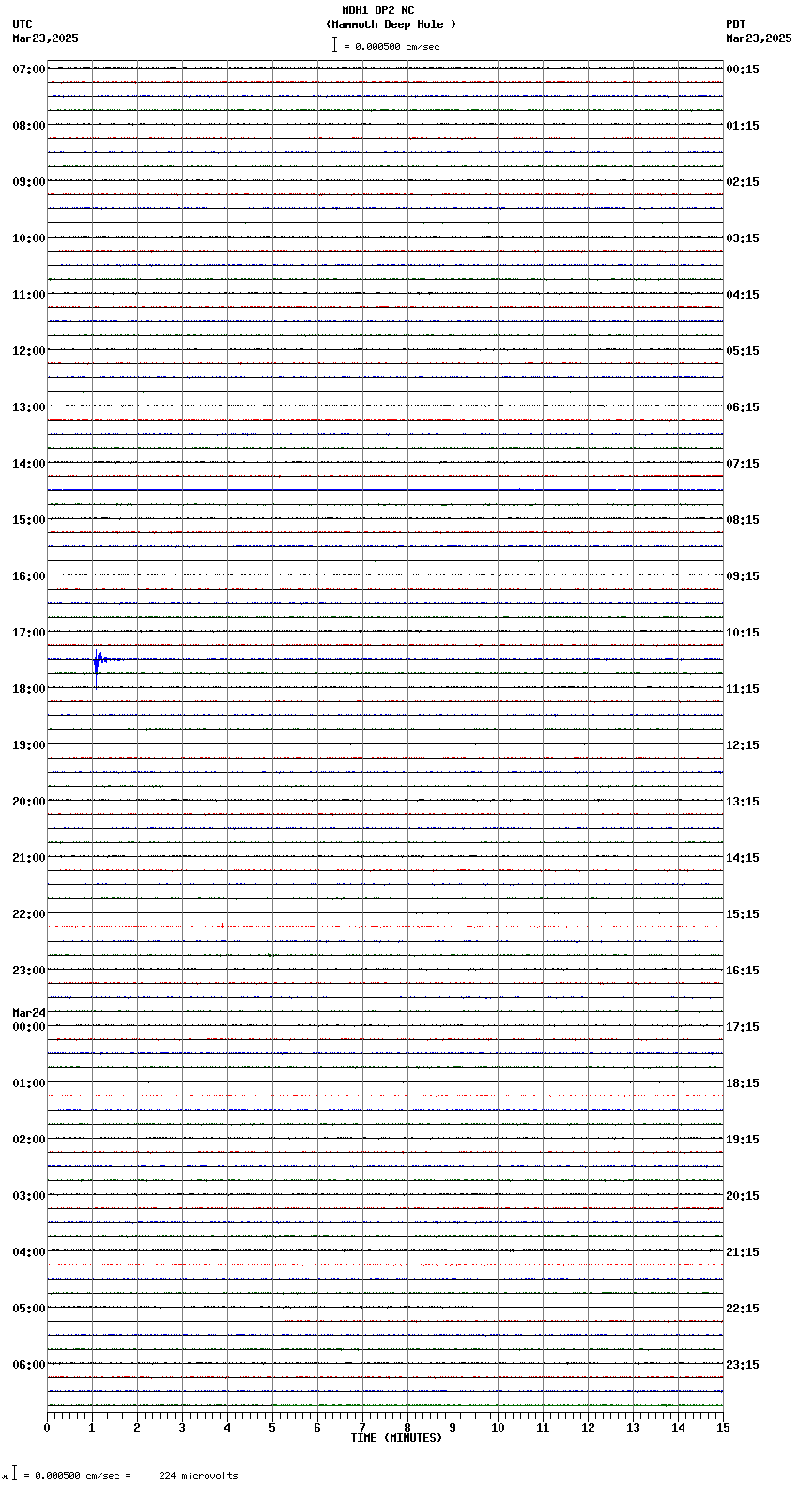Click the 08:00 UTC row label
The width and height of the screenshot is (798, 1487).
click(29, 126)
